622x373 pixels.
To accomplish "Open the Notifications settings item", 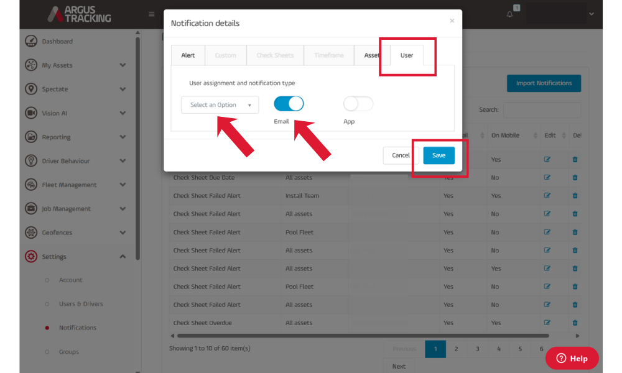I will click(78, 328).
